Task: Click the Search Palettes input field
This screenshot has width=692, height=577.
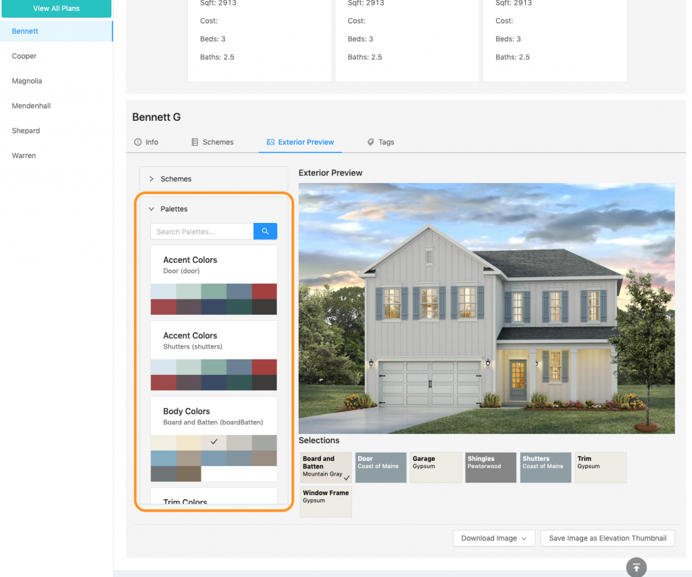Action: 201,232
